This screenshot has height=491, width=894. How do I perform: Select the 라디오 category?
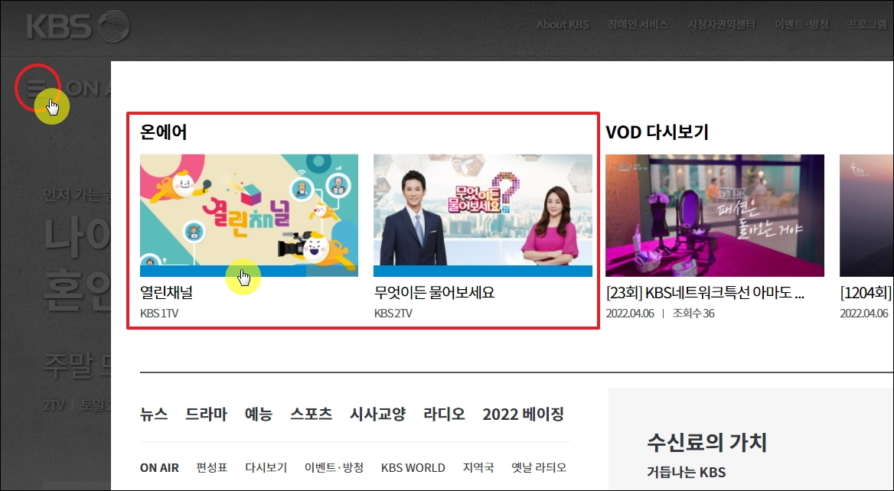(444, 414)
